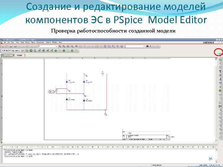Click the Edit simulation settings icon

(x=27, y=50)
